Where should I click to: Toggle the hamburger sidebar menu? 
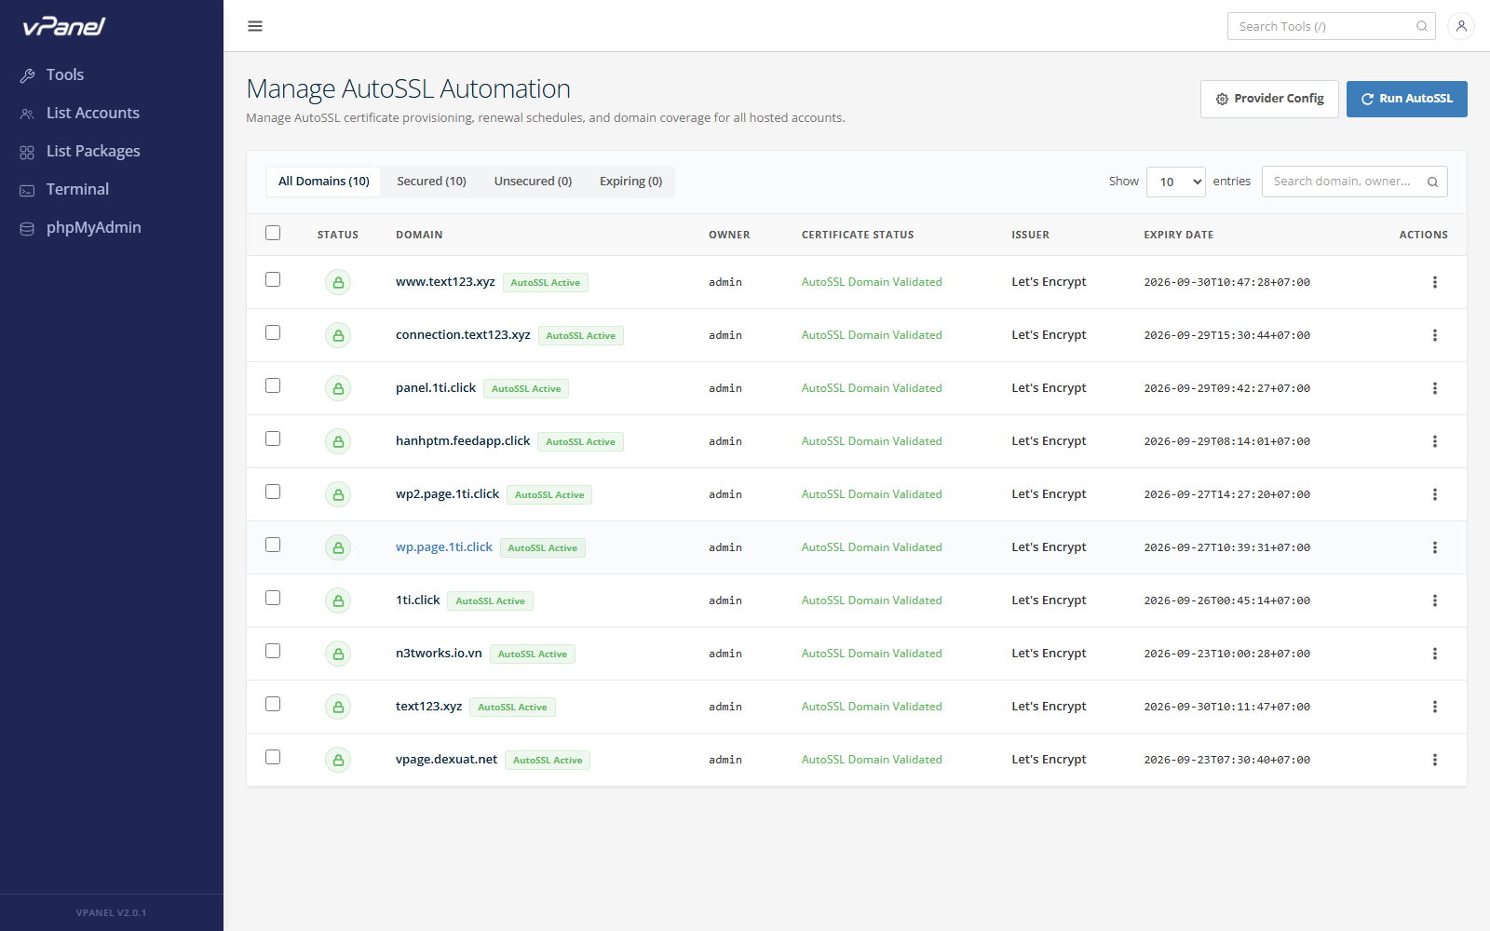tap(255, 26)
